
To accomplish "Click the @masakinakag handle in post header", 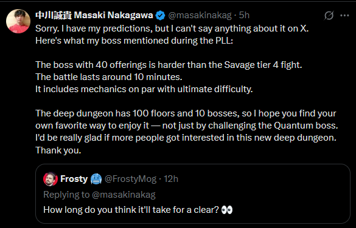I will [200, 15].
